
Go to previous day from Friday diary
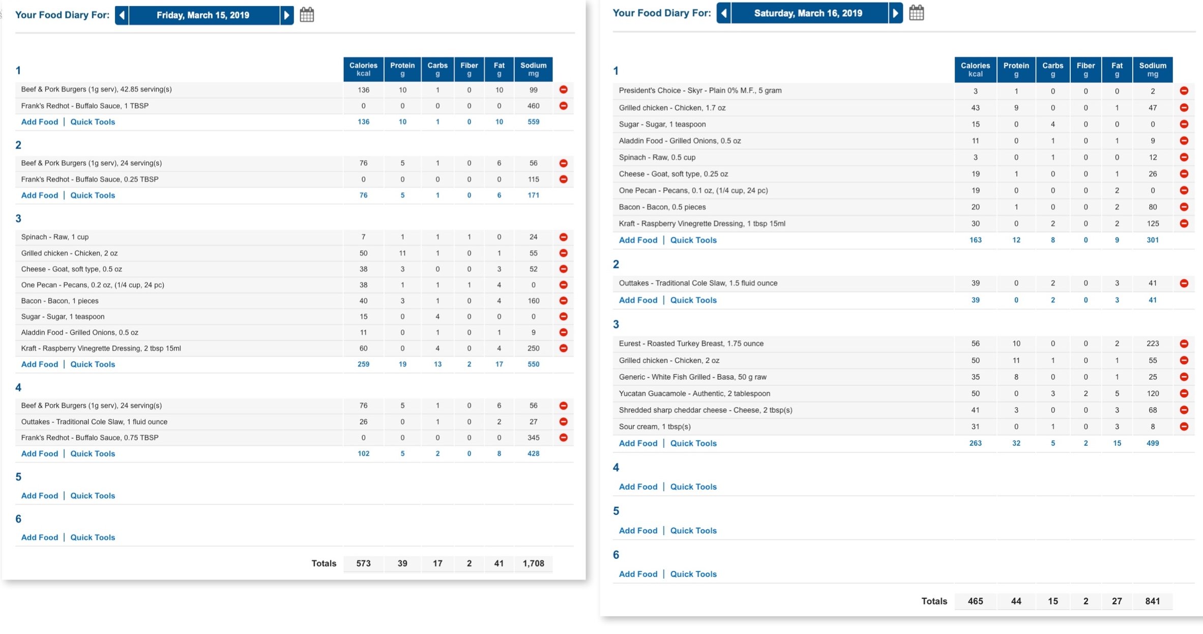[x=122, y=15]
